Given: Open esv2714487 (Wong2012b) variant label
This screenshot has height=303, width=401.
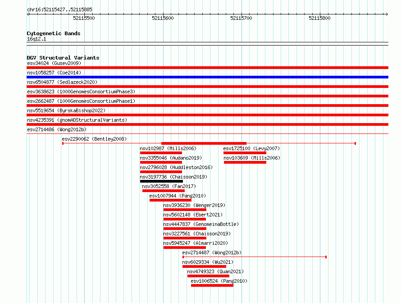Looking at the screenshot, I should click(212, 252).
